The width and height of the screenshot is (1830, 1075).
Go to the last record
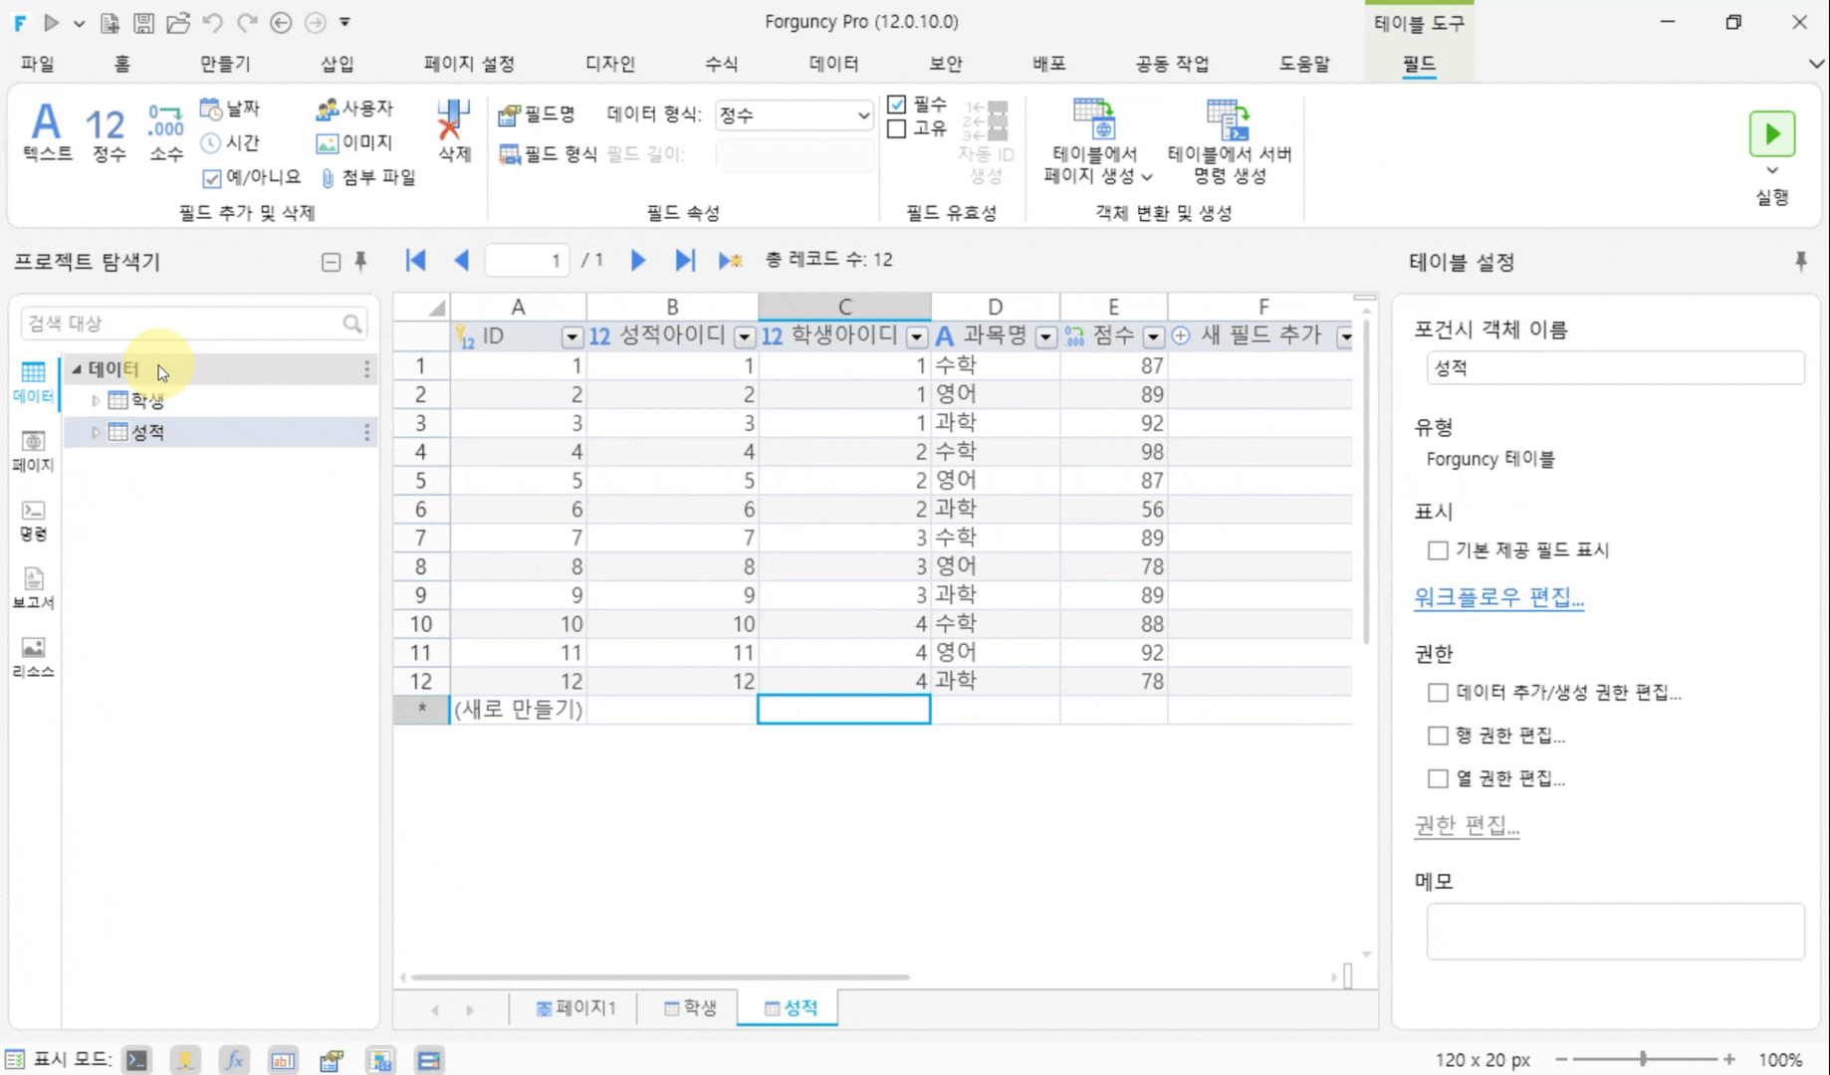pos(684,261)
